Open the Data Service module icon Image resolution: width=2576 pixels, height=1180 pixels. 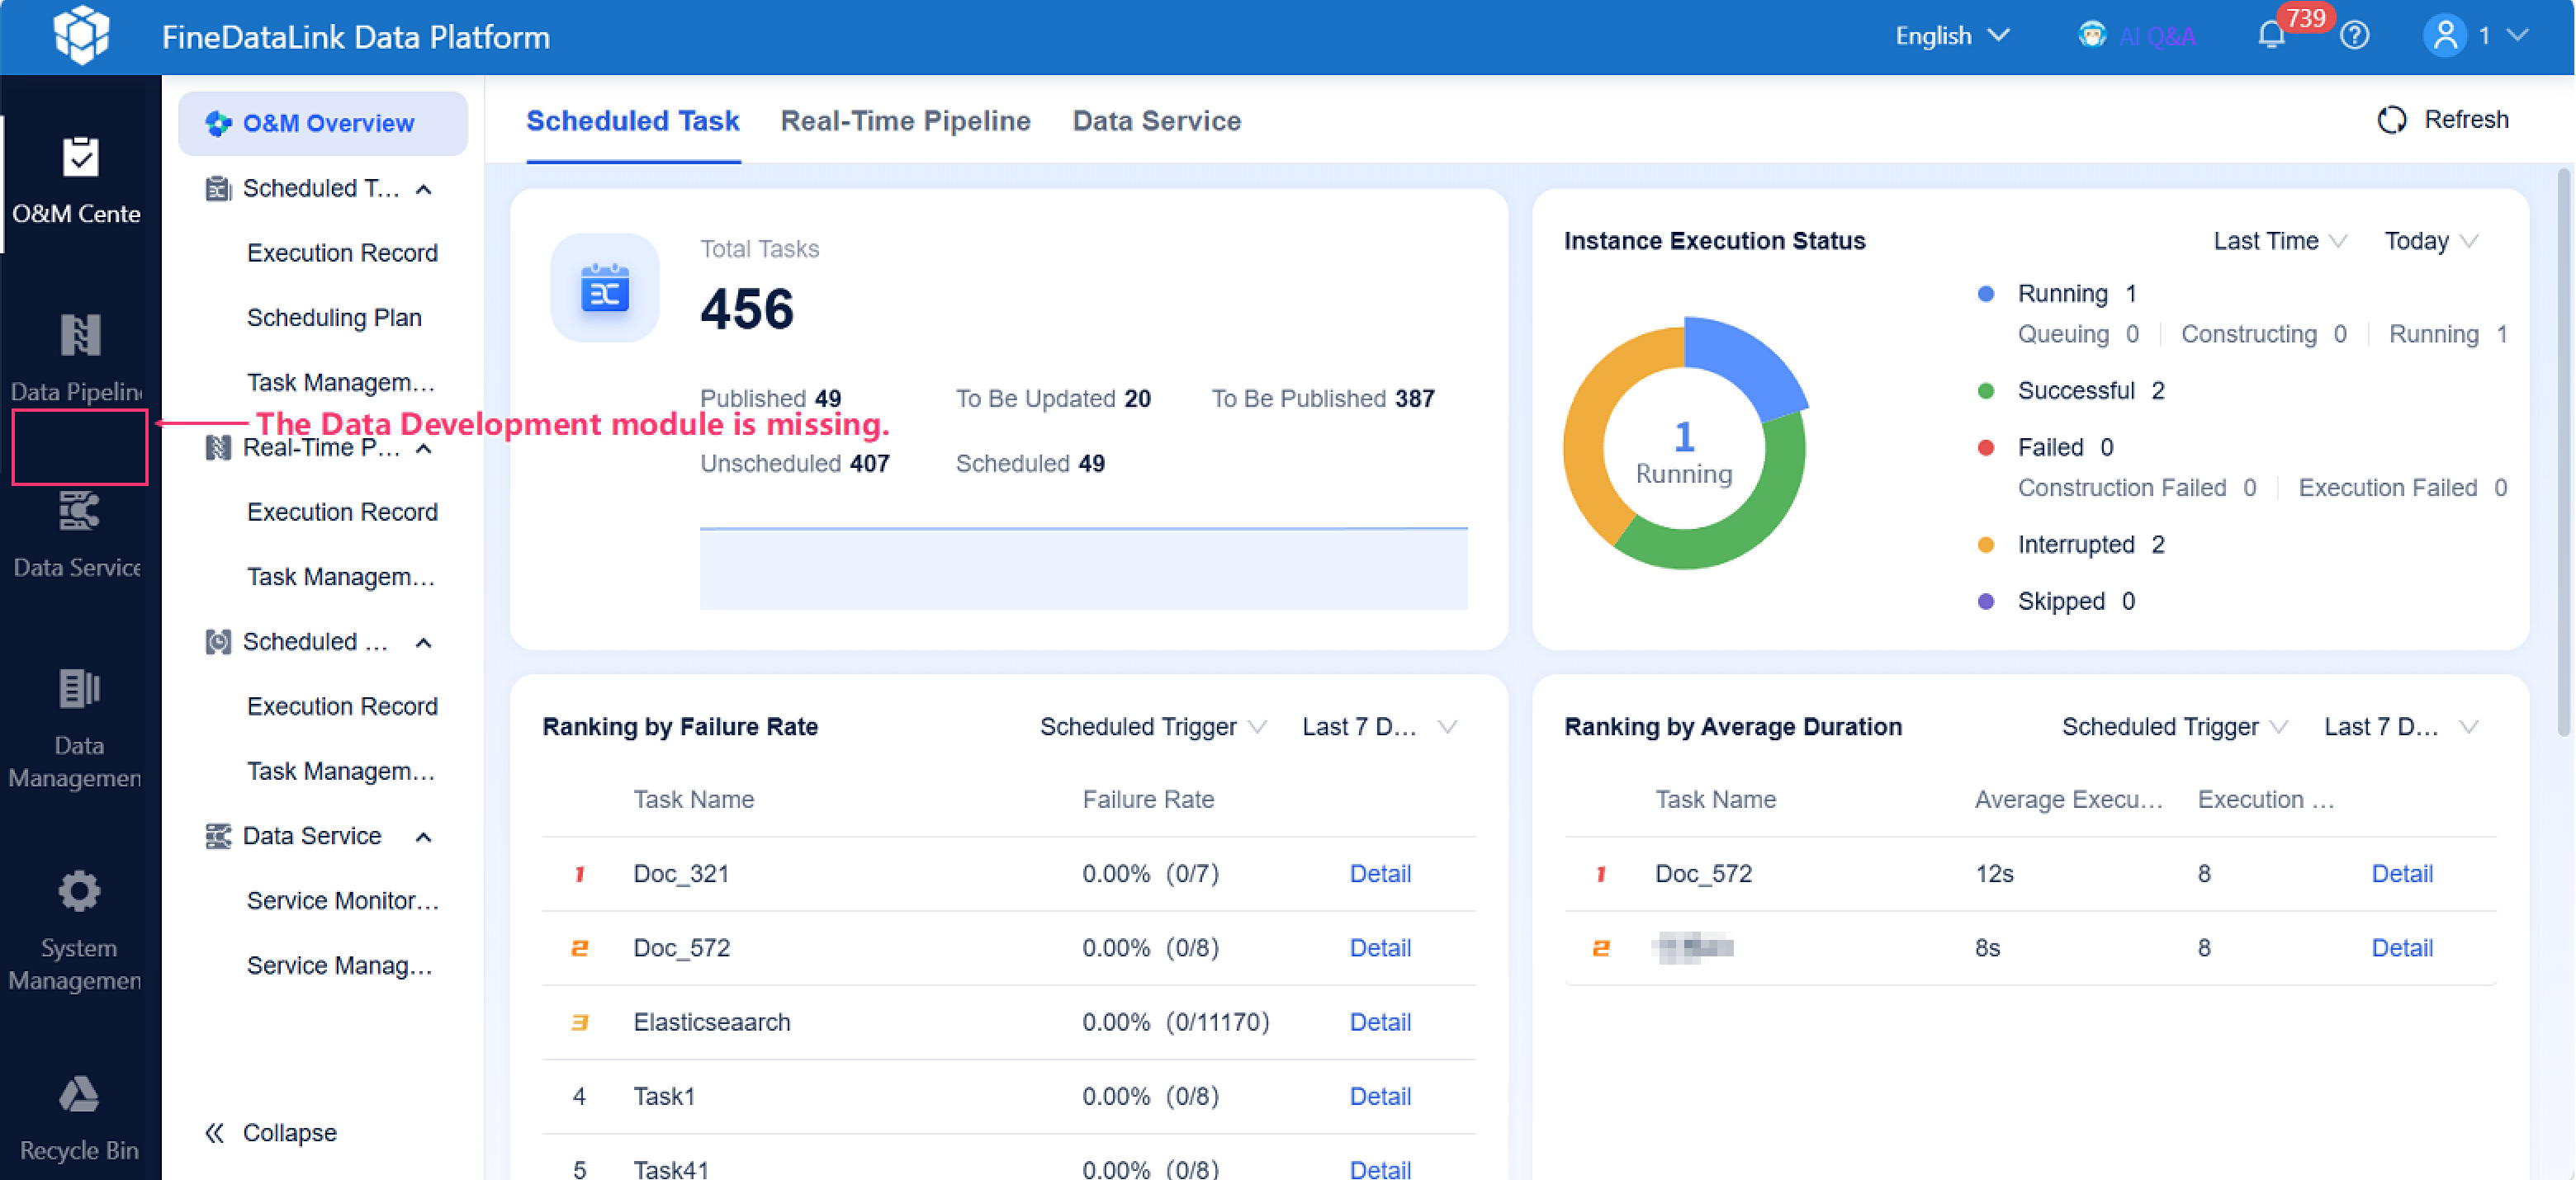80,512
